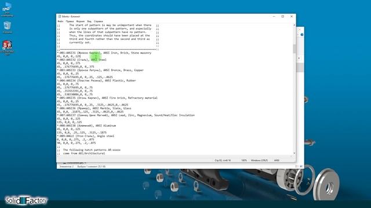371x208 pixels.
Task: Click the comment 'The following hatch patterns AR-xxxxx'
Action: 92,150
